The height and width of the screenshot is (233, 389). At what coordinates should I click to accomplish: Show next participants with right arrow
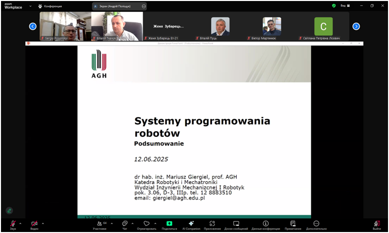[356, 26]
